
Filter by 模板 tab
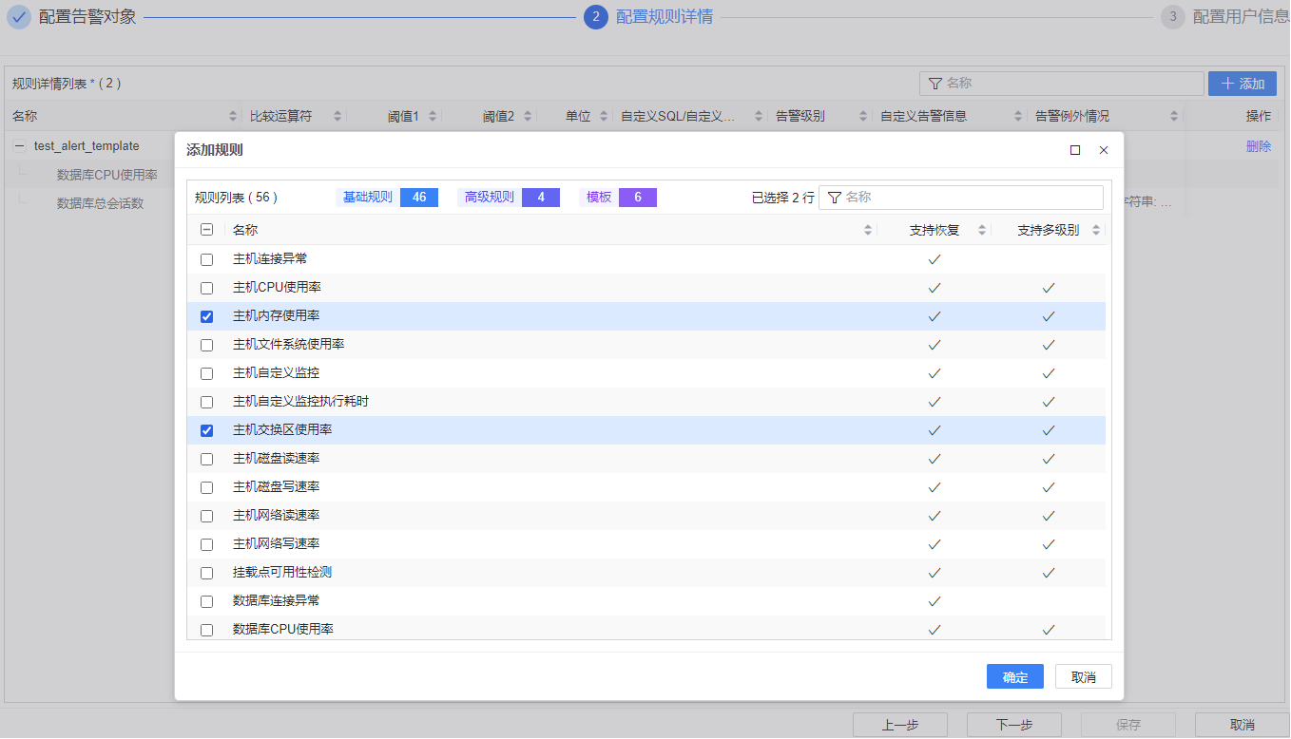click(618, 198)
